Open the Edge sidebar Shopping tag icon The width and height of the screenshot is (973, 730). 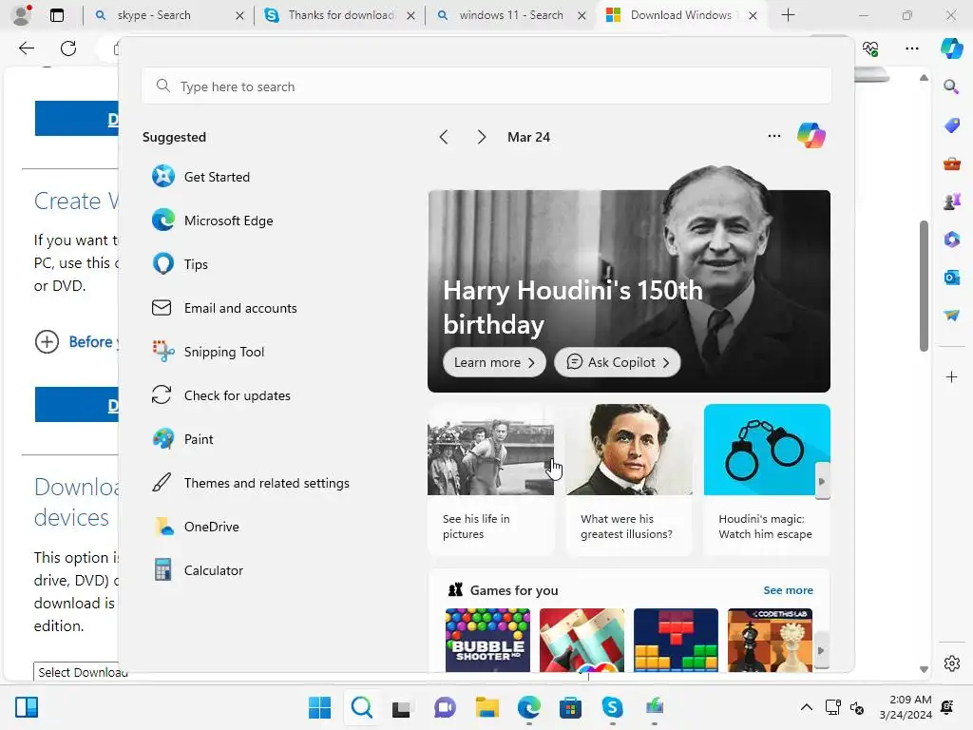coord(951,125)
